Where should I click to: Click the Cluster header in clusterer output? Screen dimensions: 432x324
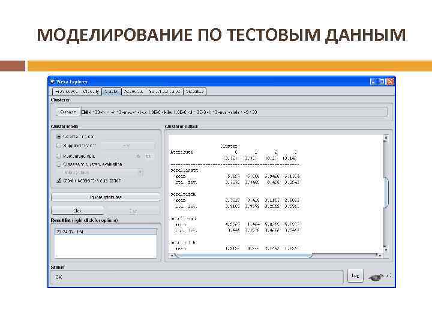pos(229,146)
